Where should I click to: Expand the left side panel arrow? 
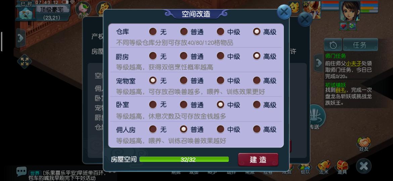(x=21, y=38)
